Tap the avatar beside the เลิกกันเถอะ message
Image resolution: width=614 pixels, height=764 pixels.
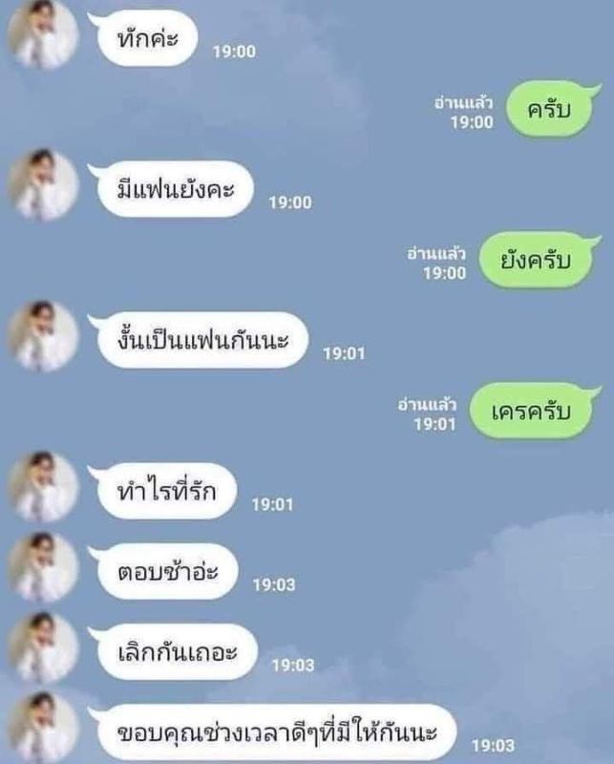click(x=43, y=648)
